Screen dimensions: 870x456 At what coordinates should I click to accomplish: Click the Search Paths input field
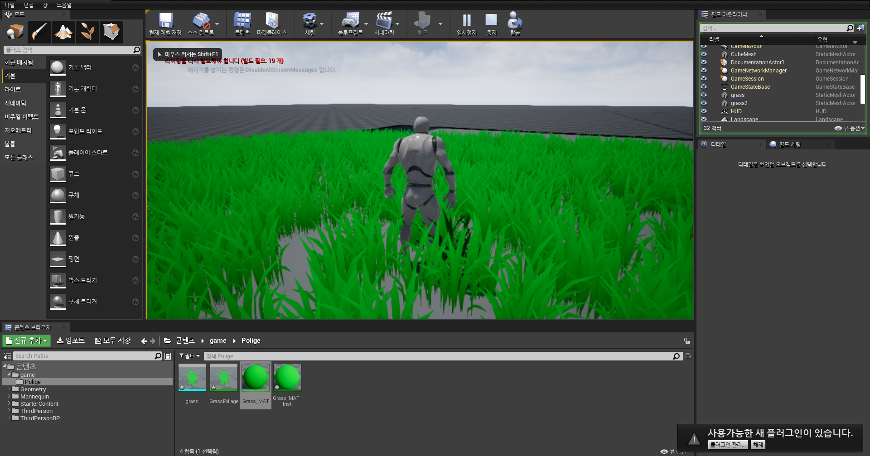click(x=84, y=356)
